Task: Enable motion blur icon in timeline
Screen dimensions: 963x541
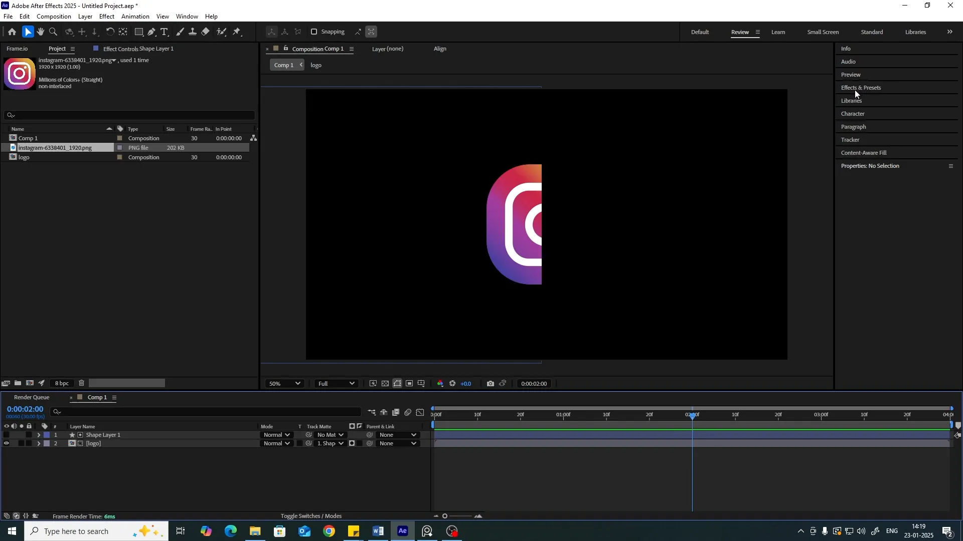Action: (x=408, y=412)
